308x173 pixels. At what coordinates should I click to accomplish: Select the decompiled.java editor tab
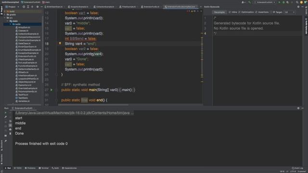click(181, 7)
